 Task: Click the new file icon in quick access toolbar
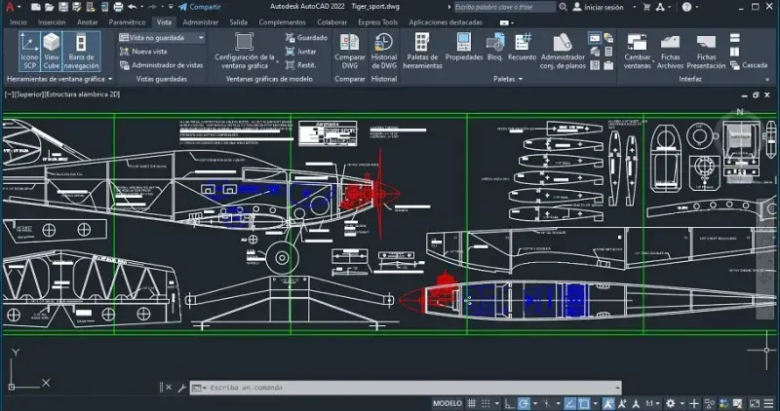[x=35, y=7]
